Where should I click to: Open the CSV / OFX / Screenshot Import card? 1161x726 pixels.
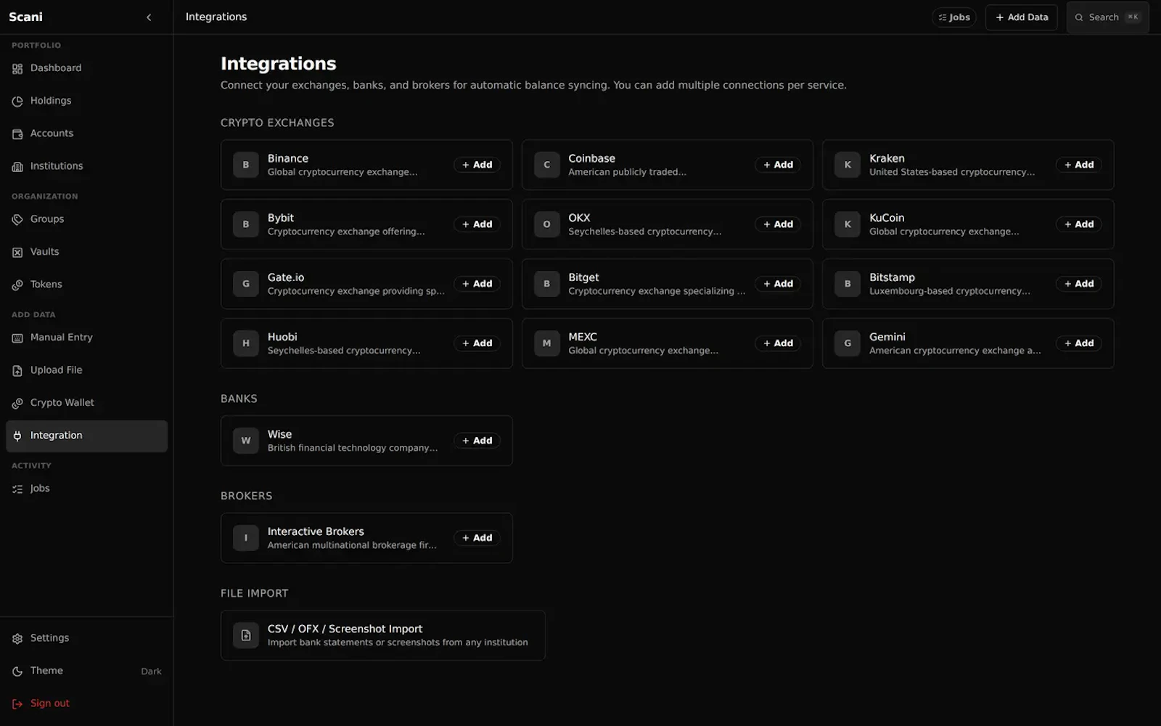382,635
